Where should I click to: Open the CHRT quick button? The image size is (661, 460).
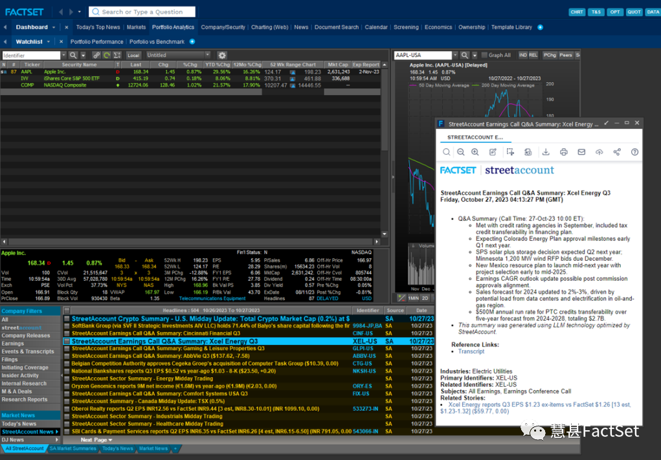576,12
